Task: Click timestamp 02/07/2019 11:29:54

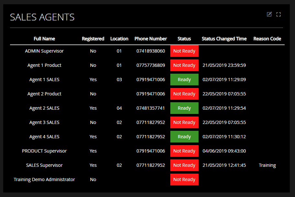Action: pyautogui.click(x=224, y=108)
